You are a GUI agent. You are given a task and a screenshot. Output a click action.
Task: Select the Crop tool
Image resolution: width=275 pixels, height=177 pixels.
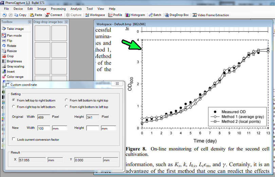tap(10, 56)
